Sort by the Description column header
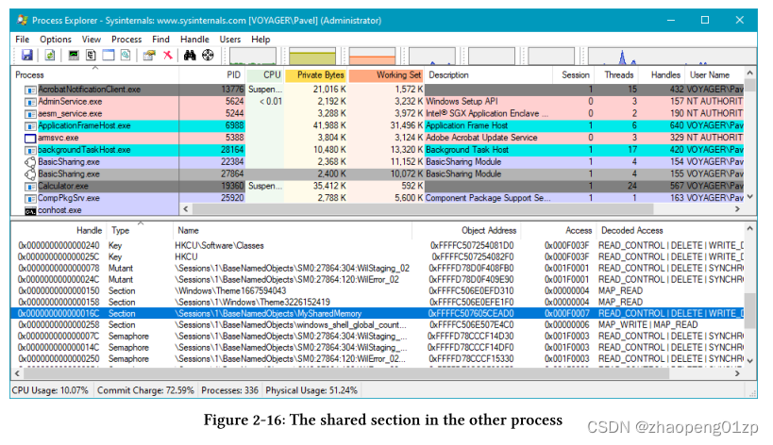Image resolution: width=773 pixels, height=445 pixels. tap(488, 74)
